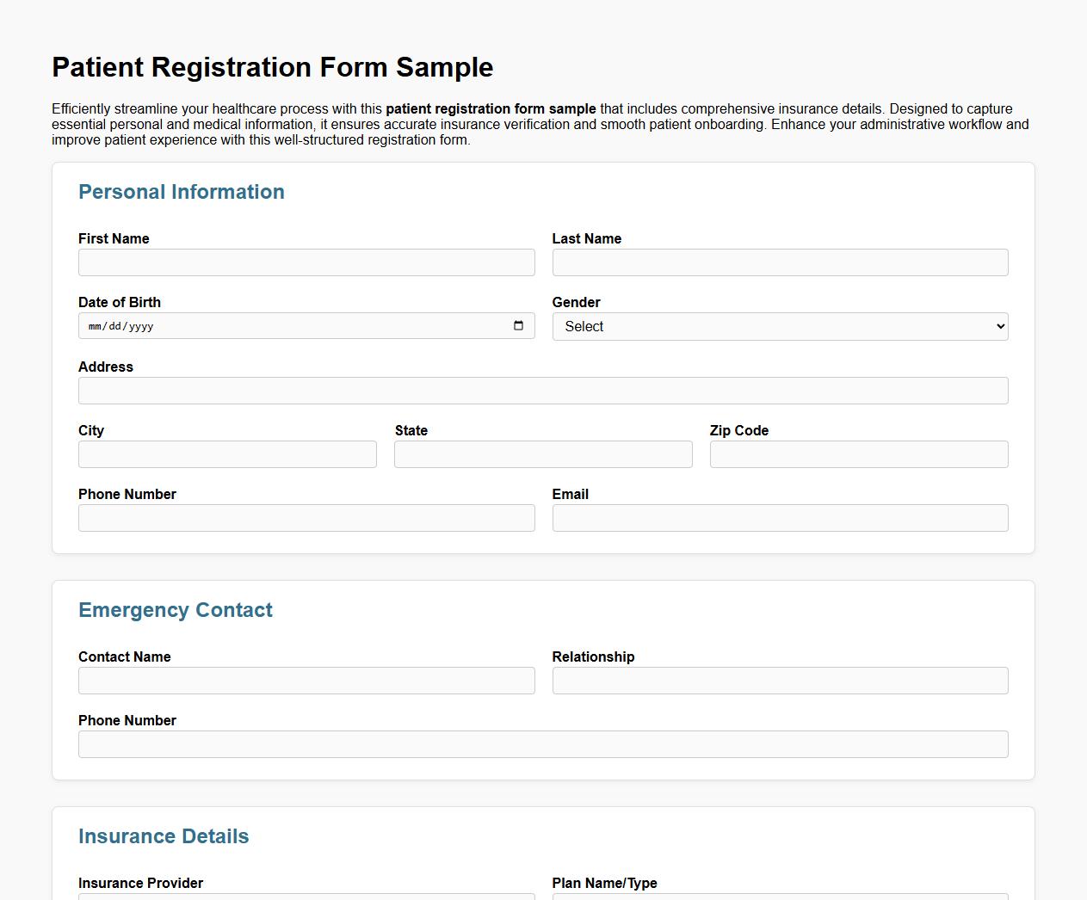Viewport: 1087px width, 900px height.
Task: Click the Personal Information section heading
Action: pyautogui.click(x=182, y=192)
